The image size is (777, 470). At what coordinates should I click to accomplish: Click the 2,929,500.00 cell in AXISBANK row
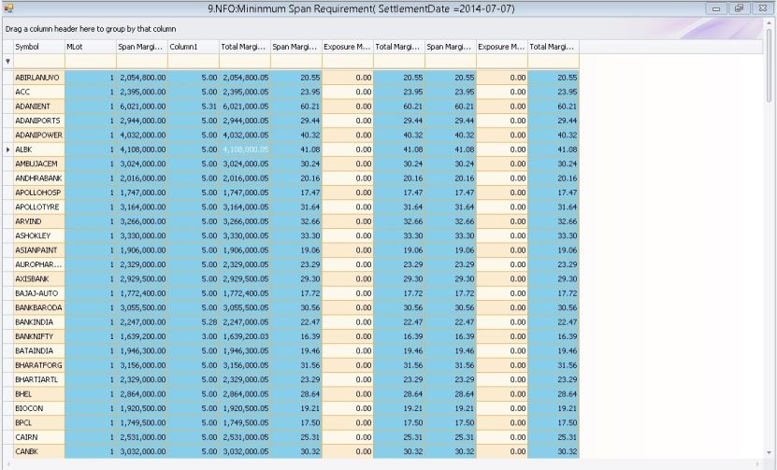142,278
